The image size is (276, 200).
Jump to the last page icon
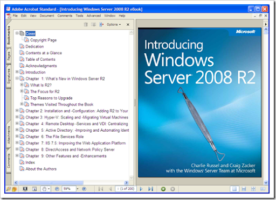(x=150, y=189)
